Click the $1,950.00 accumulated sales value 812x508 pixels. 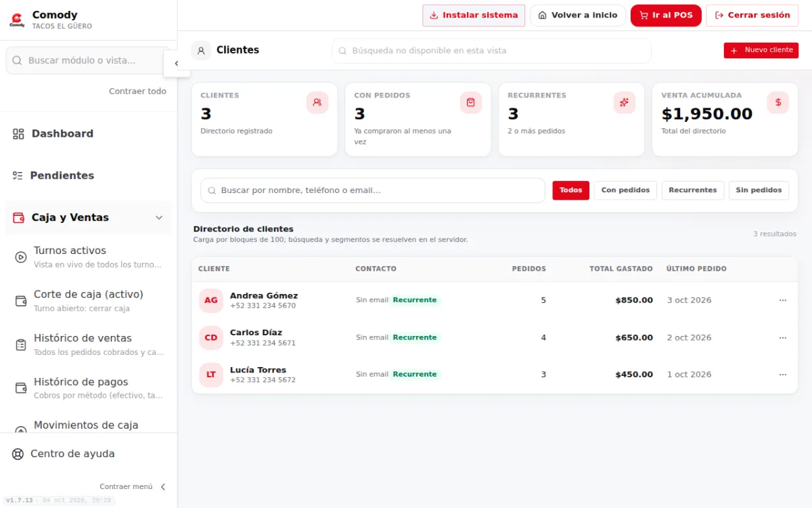tap(707, 114)
